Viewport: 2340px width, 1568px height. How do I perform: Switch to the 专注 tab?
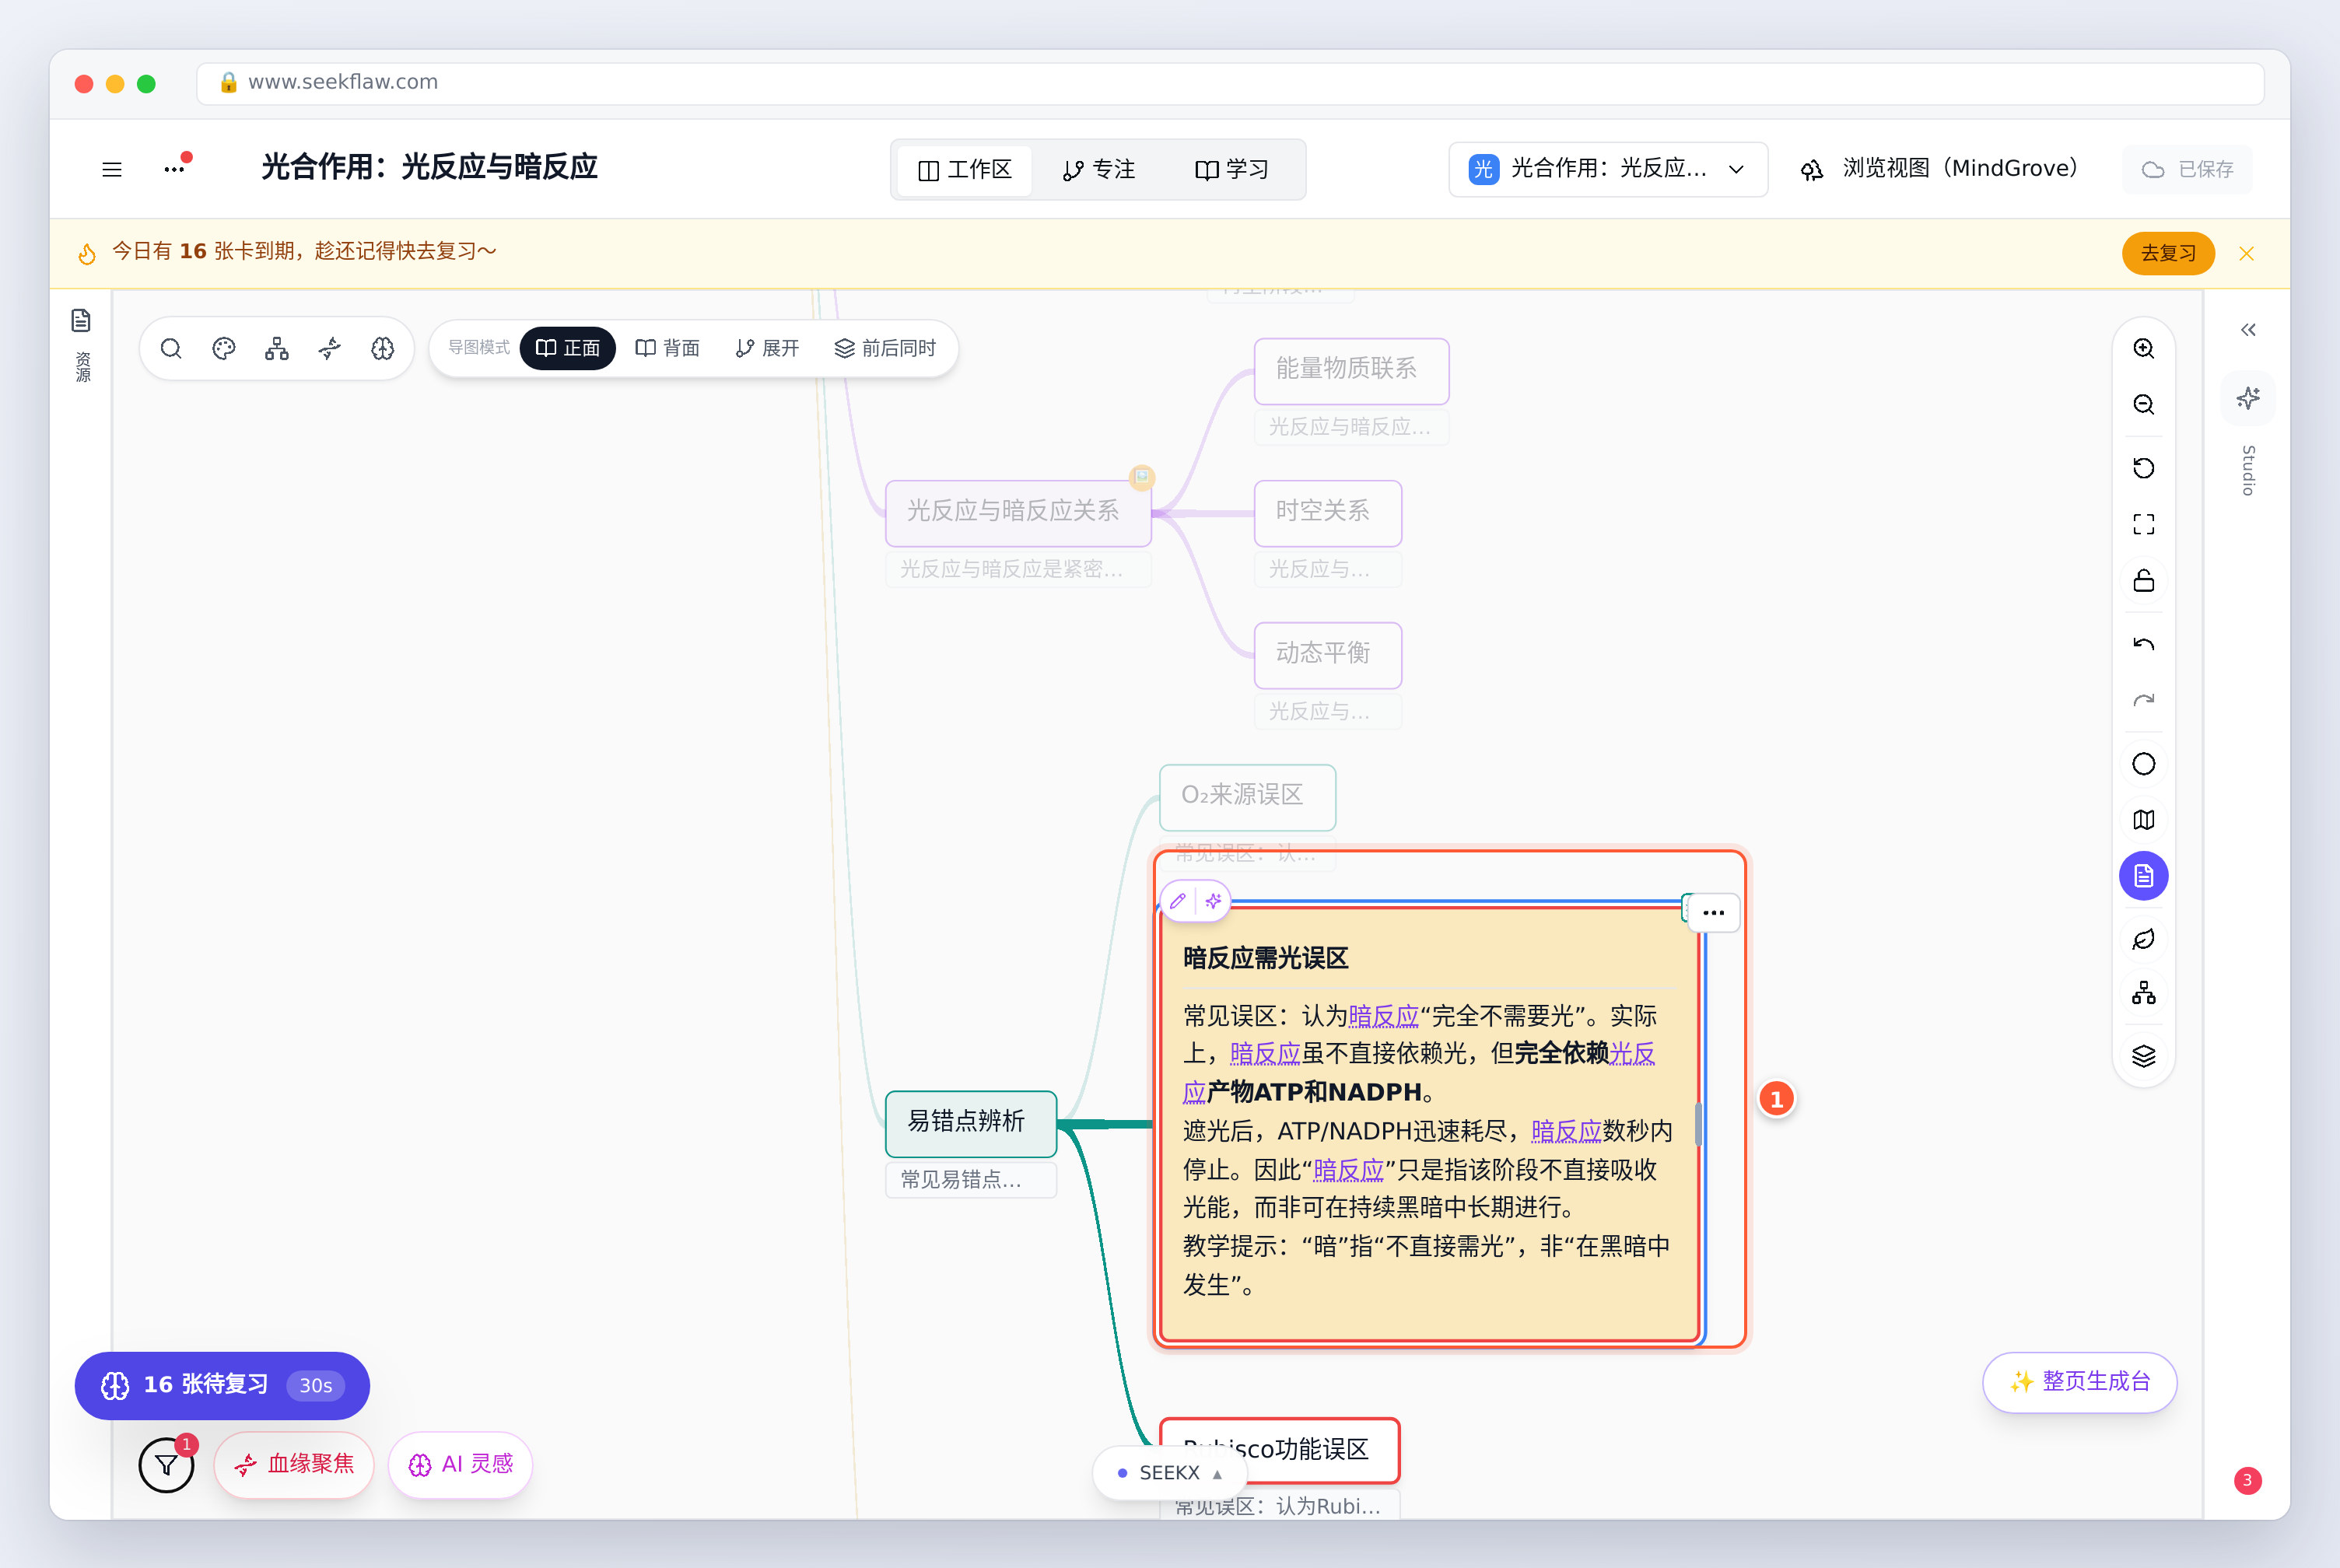1099,170
